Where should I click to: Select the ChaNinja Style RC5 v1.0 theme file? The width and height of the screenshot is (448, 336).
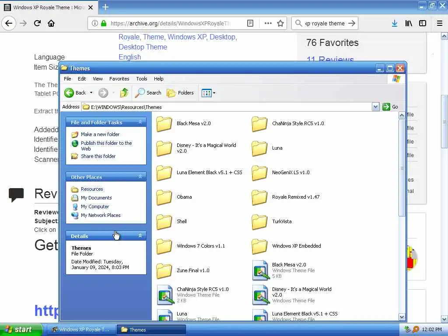coord(193,295)
